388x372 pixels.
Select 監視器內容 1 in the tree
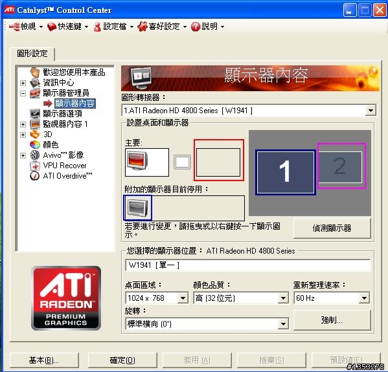pos(65,124)
